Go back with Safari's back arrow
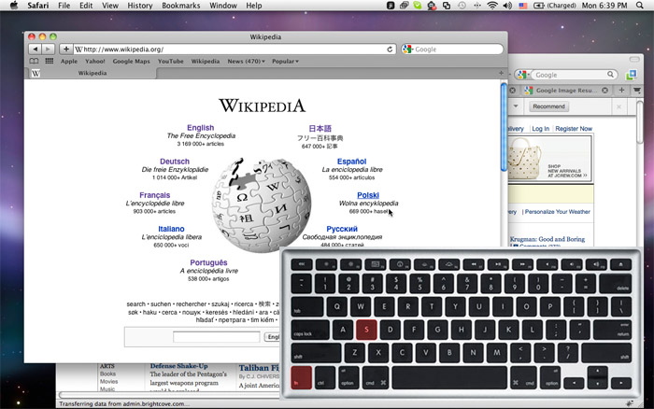This screenshot has height=409, width=654. coord(36,49)
